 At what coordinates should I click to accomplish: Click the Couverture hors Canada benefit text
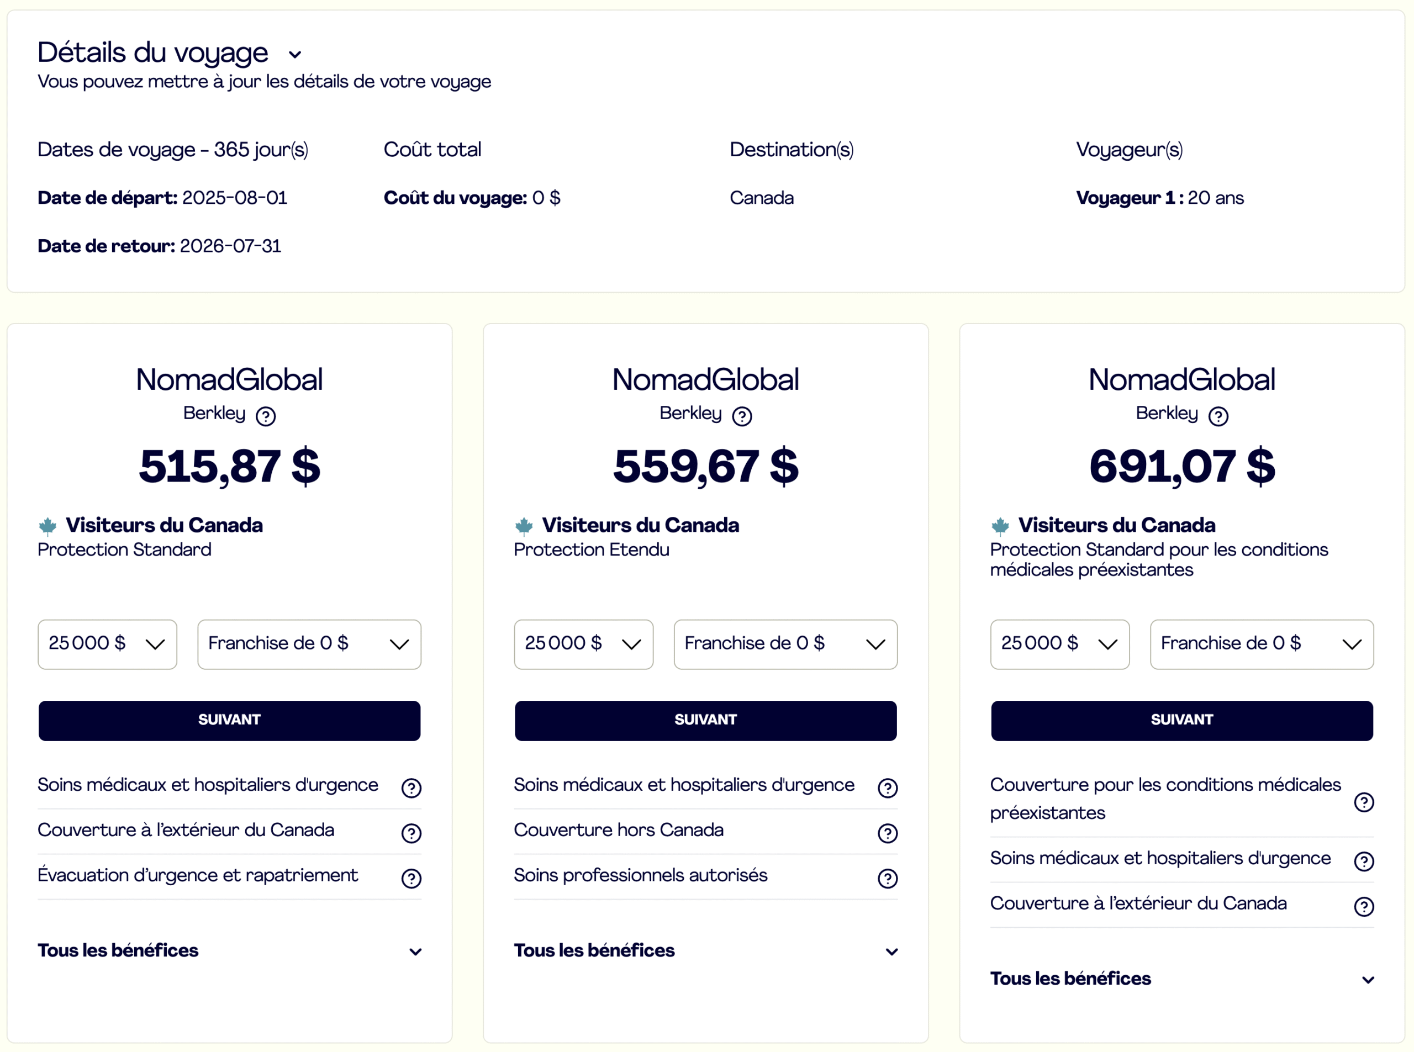tap(619, 830)
